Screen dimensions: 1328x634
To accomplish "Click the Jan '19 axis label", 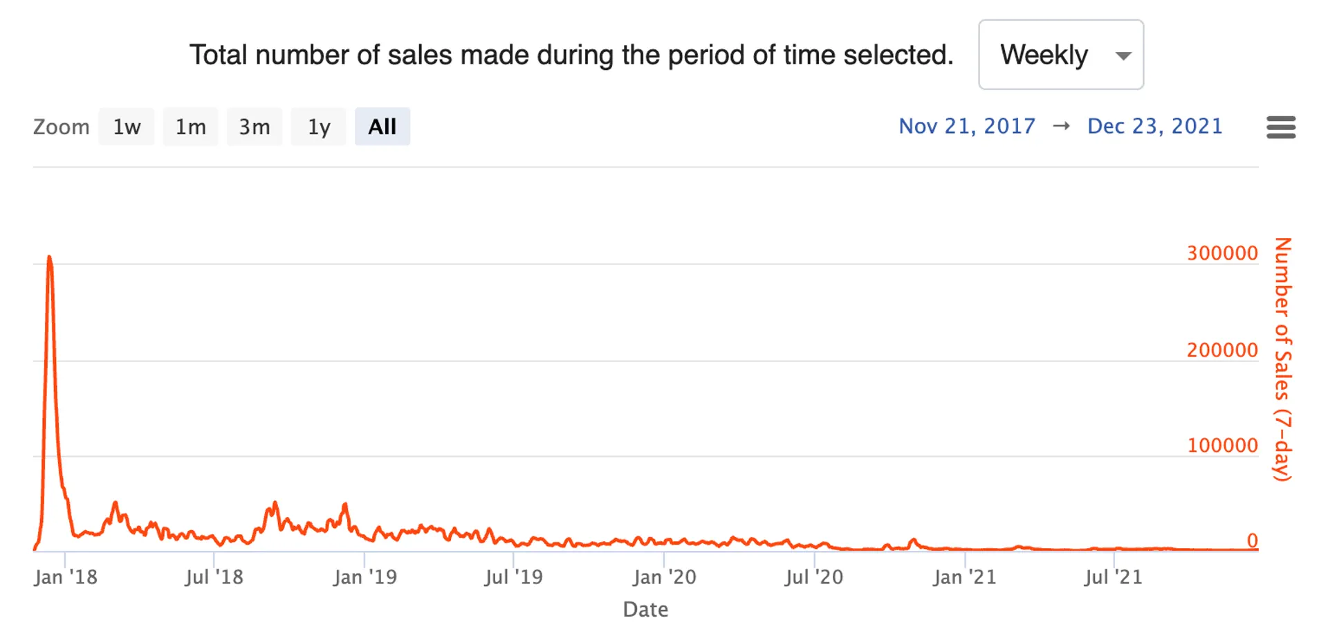I will 365,577.
